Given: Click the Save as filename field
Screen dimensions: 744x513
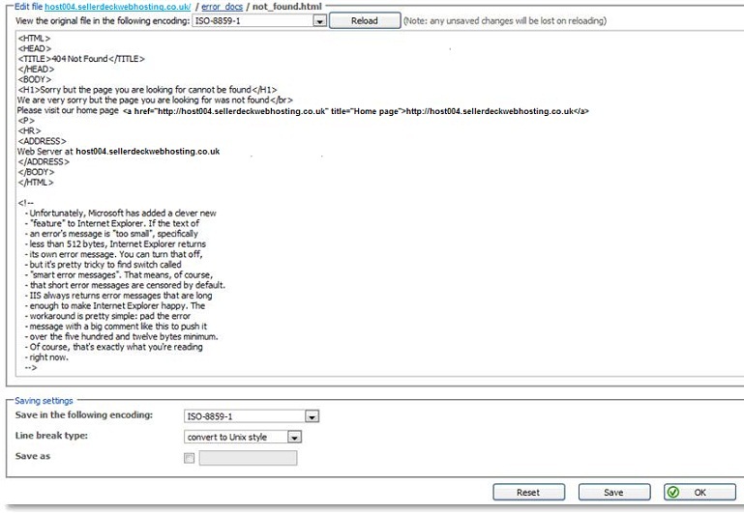Looking at the screenshot, I should tap(248, 458).
